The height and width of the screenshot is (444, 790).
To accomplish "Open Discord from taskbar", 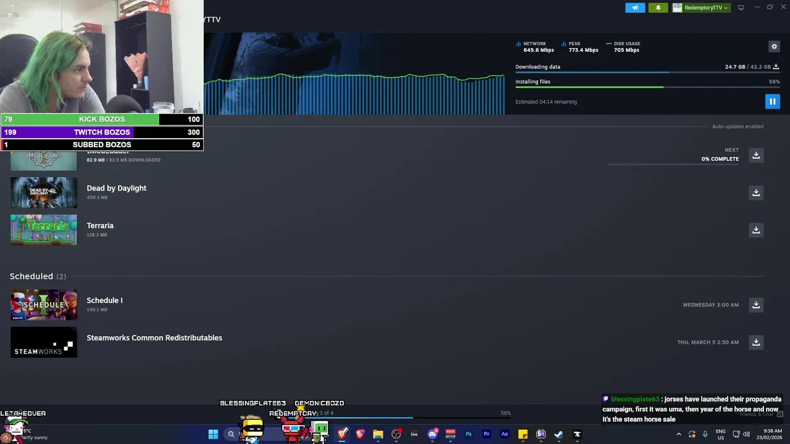I will click(433, 434).
